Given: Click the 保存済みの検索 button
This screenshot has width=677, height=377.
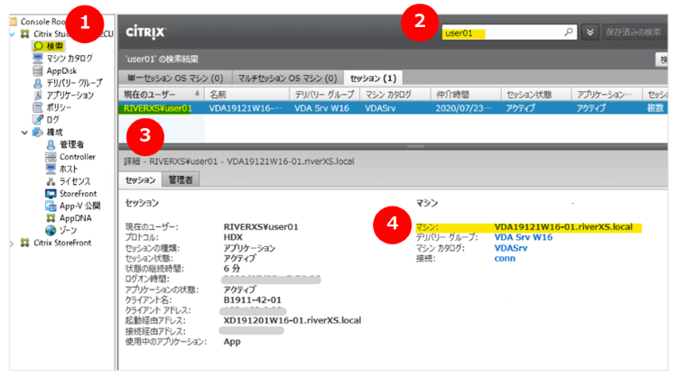Looking at the screenshot, I should (x=633, y=32).
